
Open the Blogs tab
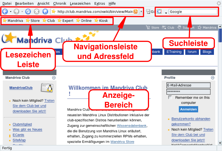[x=207, y=52]
